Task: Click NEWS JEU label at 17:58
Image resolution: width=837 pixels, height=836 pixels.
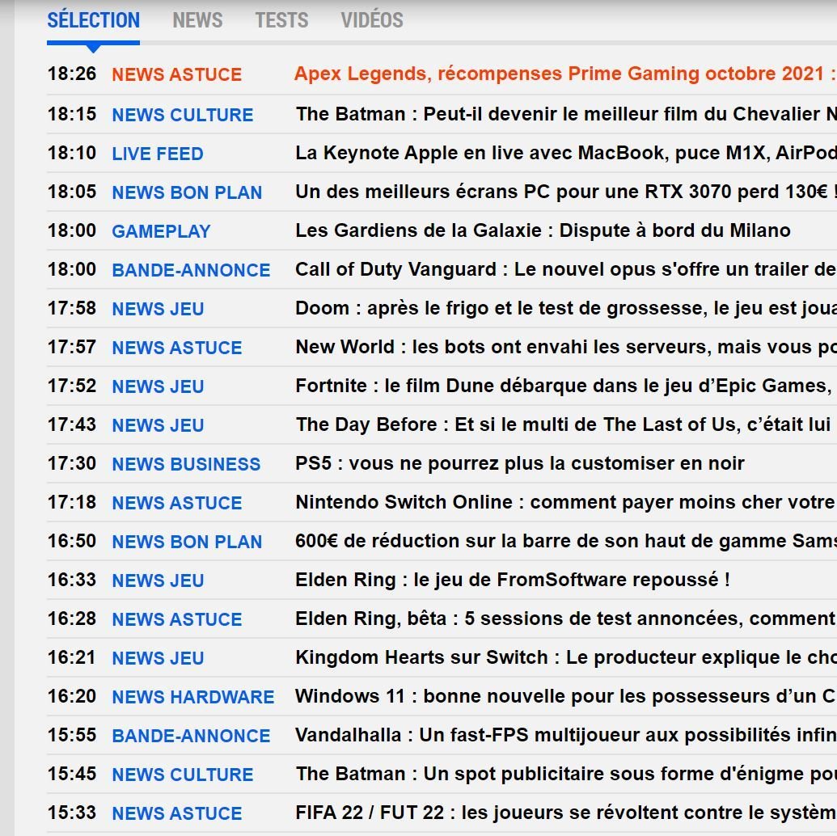Action: [158, 309]
